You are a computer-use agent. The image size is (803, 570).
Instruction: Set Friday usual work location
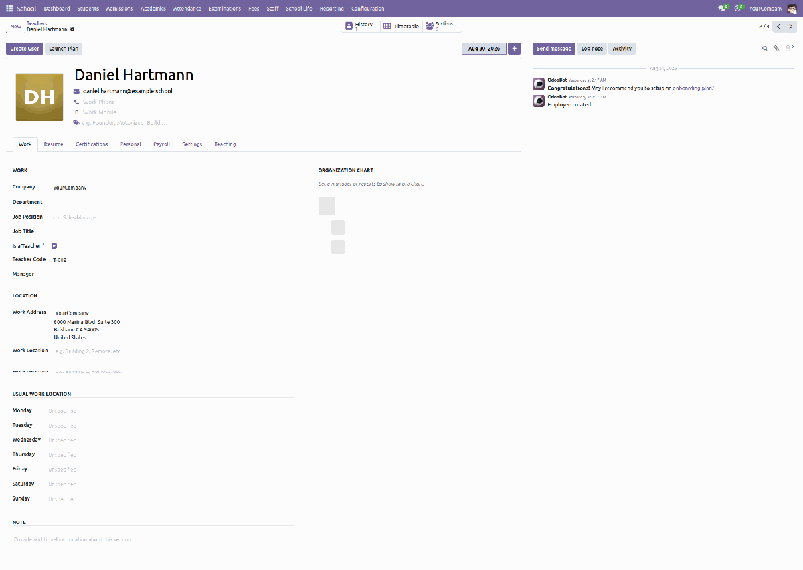pos(171,470)
